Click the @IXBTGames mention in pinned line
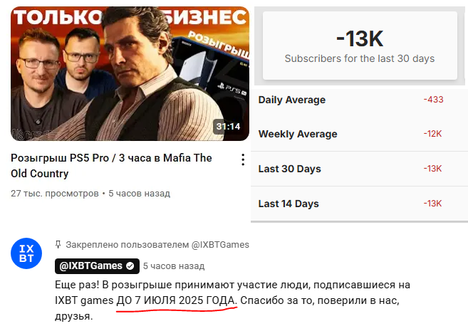 pos(220,245)
